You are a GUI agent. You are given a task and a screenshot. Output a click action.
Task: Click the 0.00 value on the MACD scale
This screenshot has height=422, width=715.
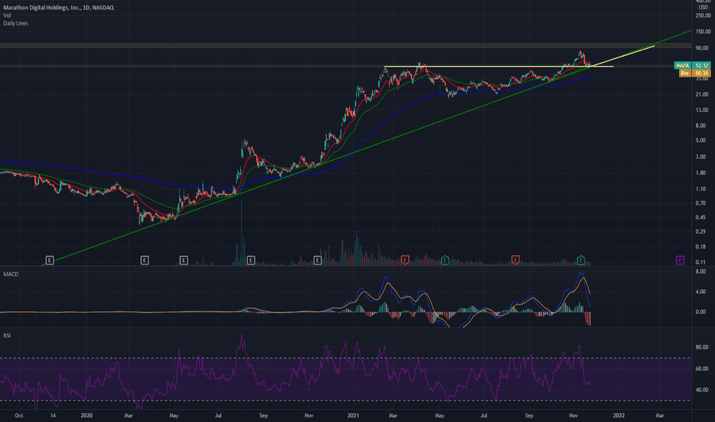(701, 312)
